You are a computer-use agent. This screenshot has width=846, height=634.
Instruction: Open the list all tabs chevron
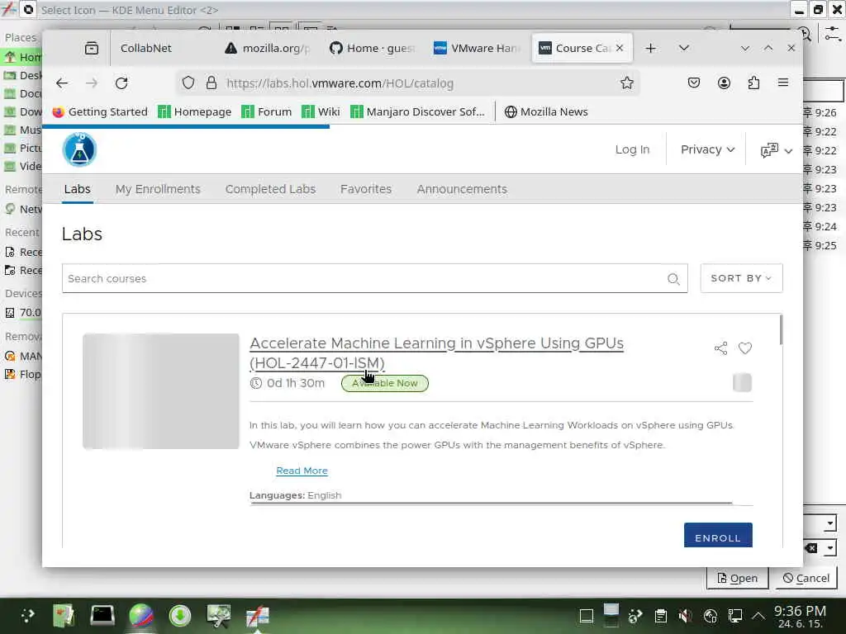683,49
